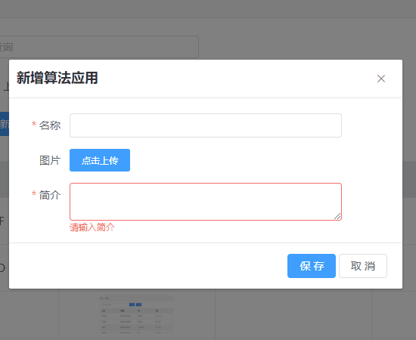The height and width of the screenshot is (340, 416).
Task: Open the table thumbnail image below the dialog
Action: point(137,315)
